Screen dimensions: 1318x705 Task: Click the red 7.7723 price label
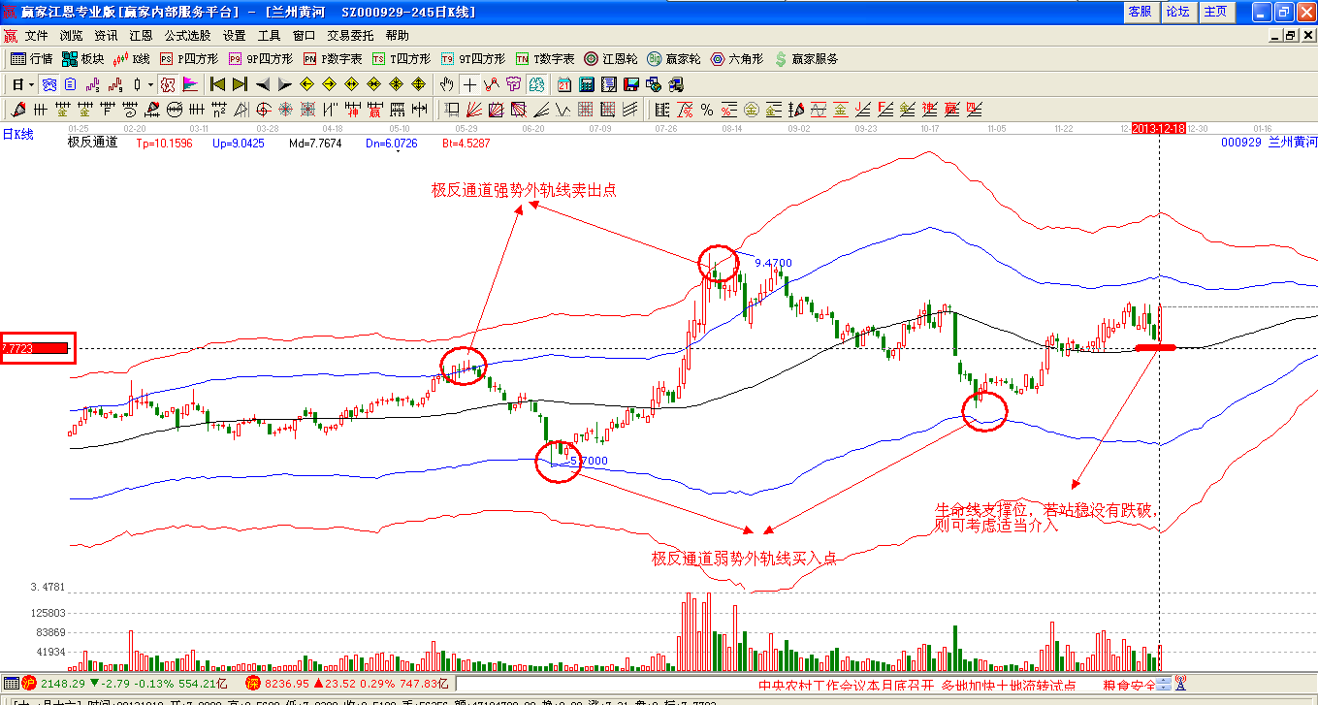35,347
